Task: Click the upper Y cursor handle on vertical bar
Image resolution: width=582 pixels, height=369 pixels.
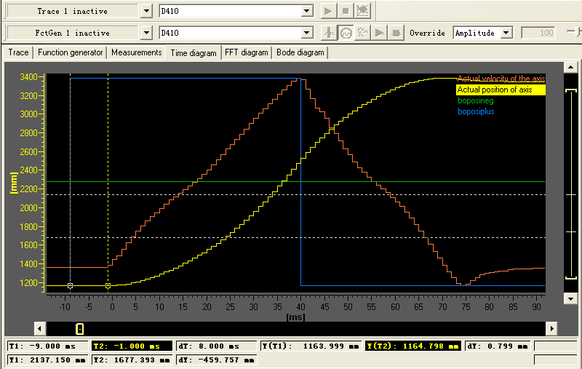Action: pos(571,194)
